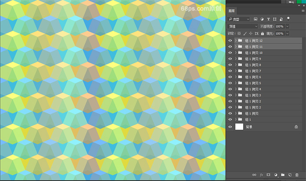
Task: Click the lock image pixels brush icon
Action: click(x=245, y=33)
